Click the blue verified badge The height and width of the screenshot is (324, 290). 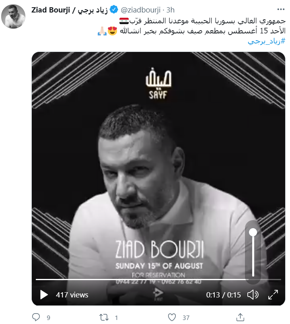114,10
